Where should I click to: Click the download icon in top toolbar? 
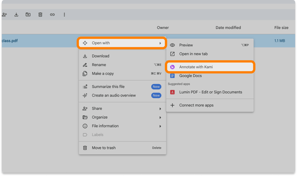coord(16,15)
